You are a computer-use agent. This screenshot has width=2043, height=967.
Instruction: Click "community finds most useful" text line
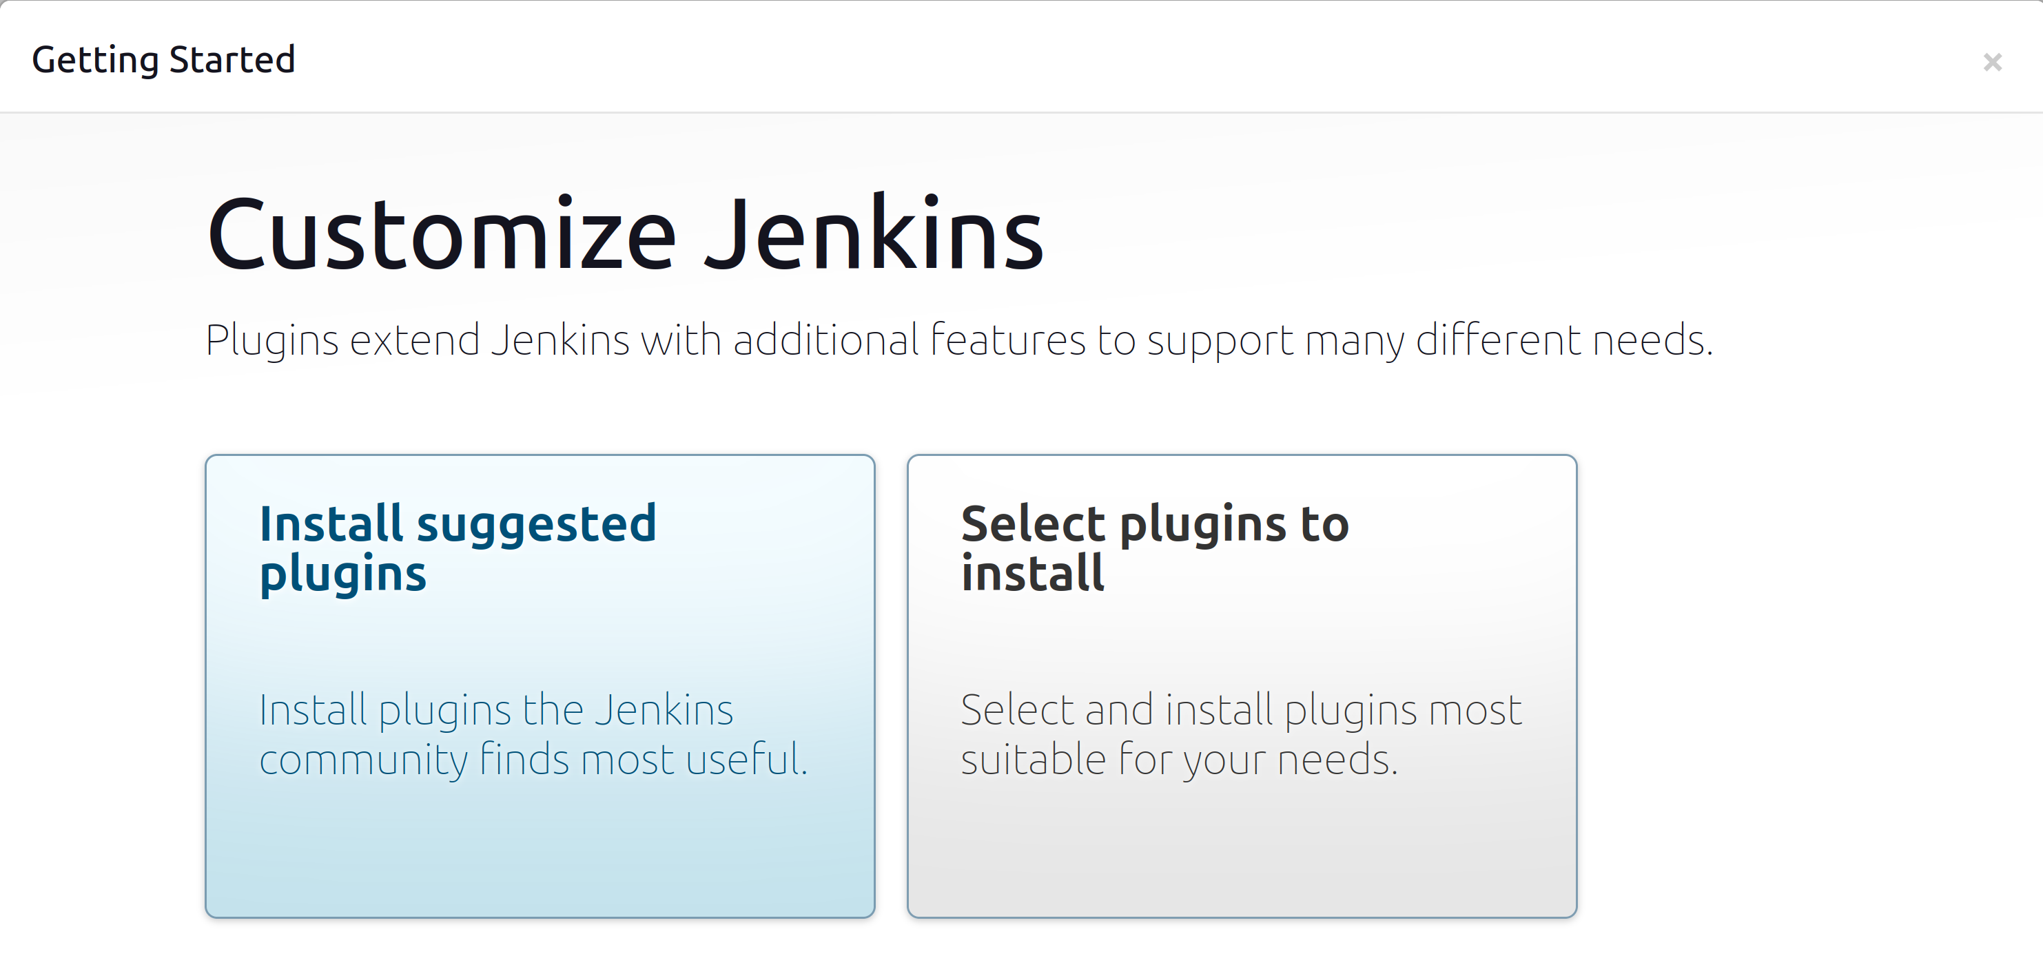[533, 759]
